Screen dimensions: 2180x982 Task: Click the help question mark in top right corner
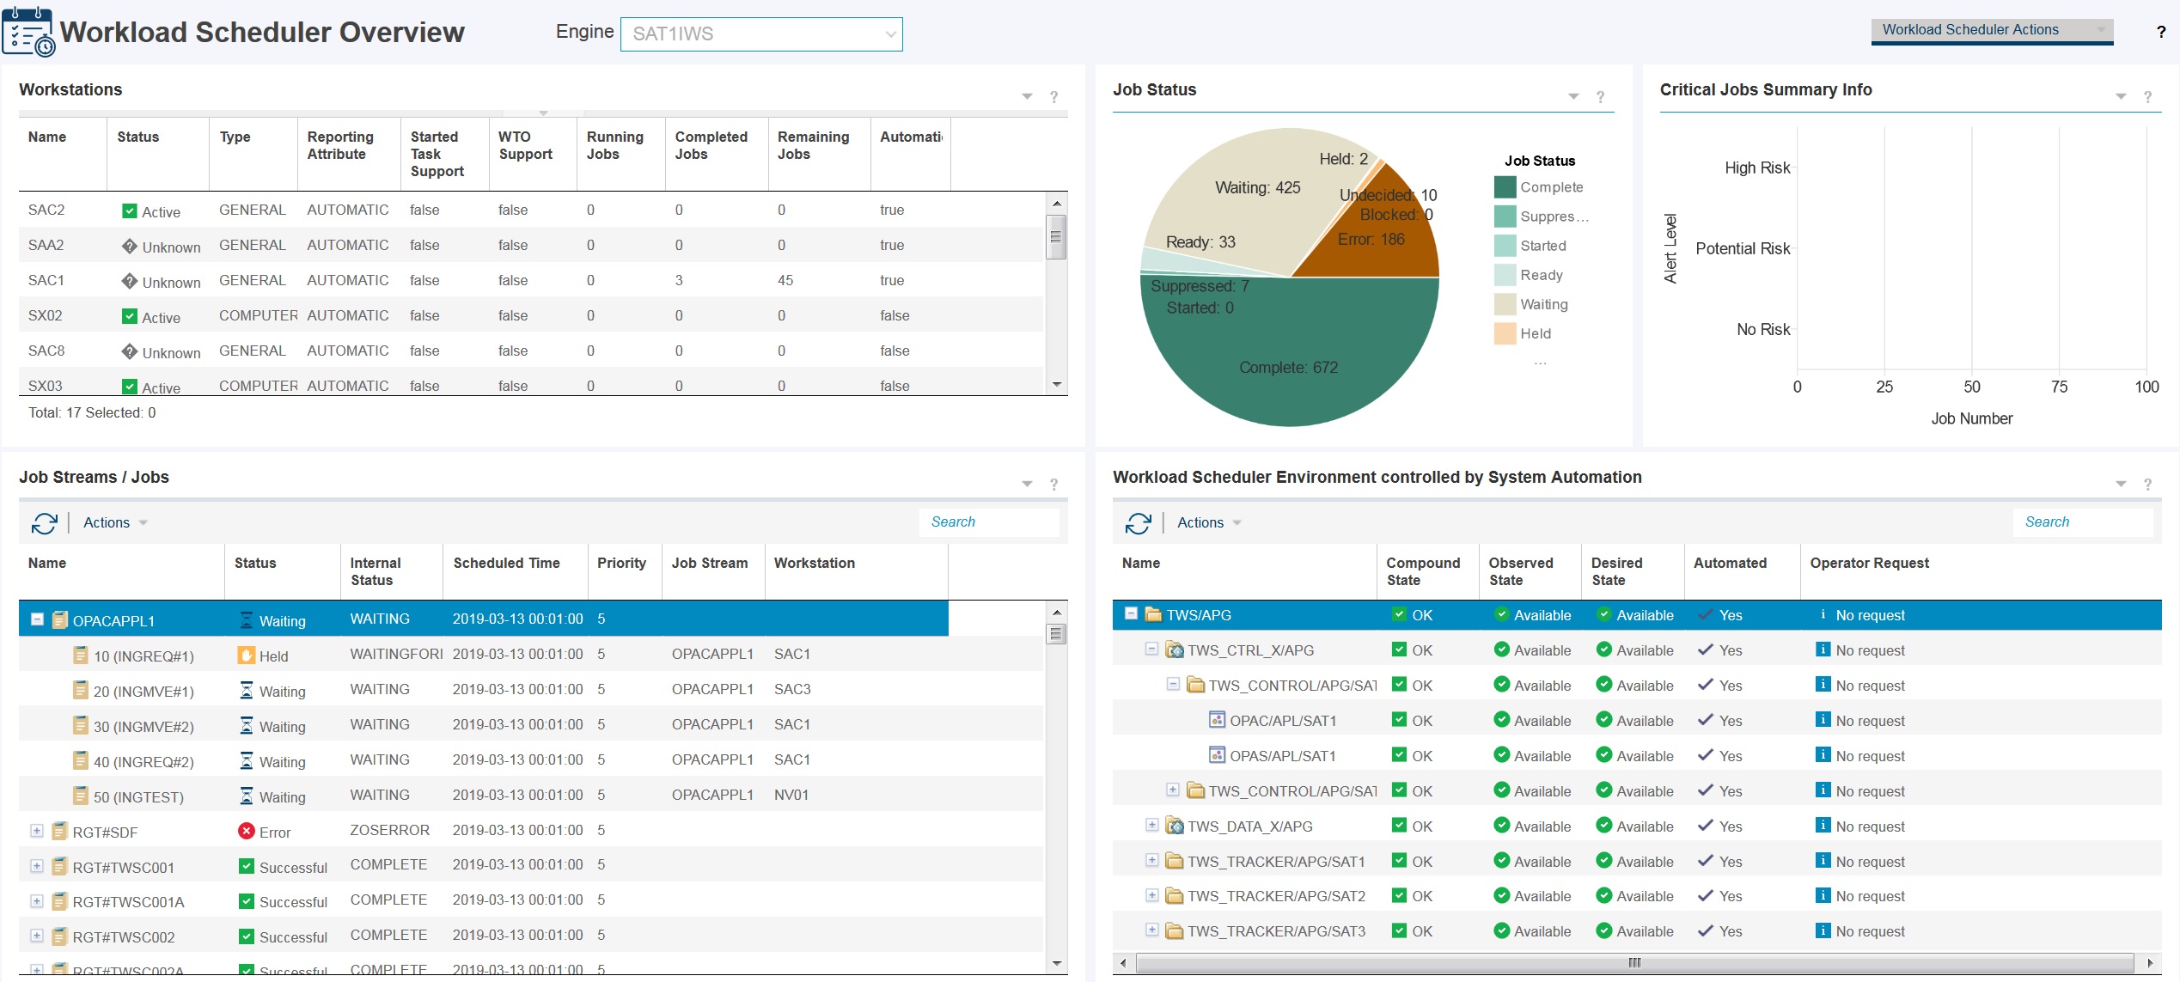click(2162, 33)
